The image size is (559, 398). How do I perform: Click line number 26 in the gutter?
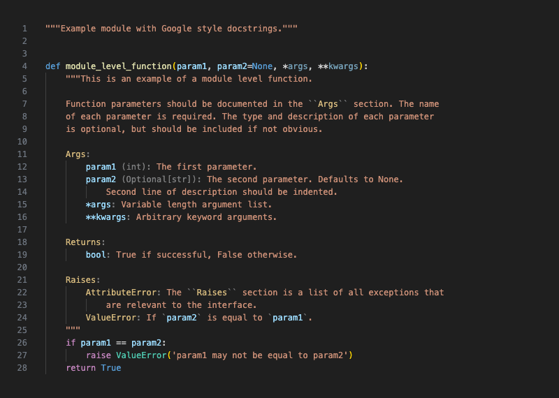[22, 343]
